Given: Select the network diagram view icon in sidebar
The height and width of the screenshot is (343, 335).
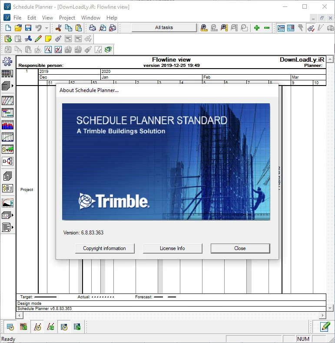Looking at the screenshot, I should (7, 161).
